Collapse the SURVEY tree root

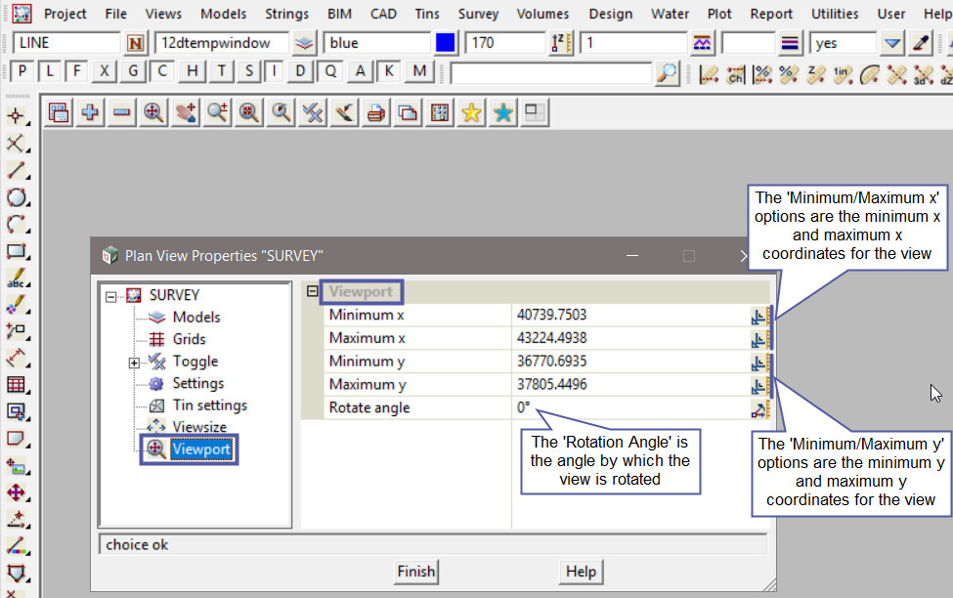coord(111,296)
